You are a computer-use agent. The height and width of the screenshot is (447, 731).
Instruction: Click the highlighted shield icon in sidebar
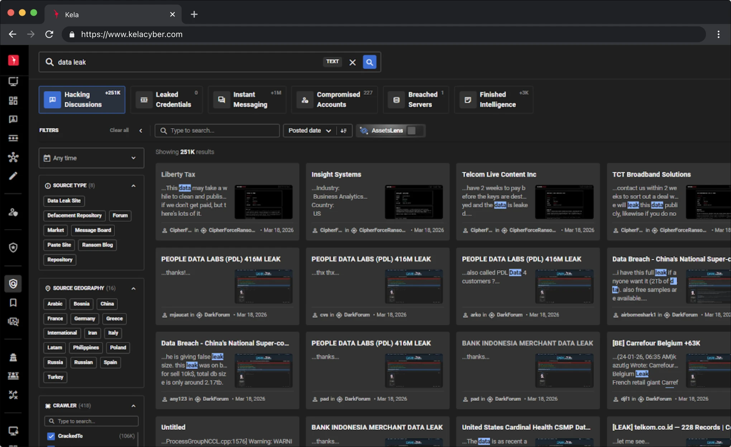pyautogui.click(x=13, y=284)
